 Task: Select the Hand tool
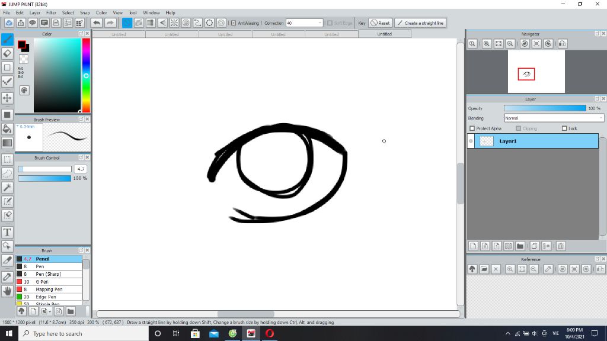pos(7,291)
